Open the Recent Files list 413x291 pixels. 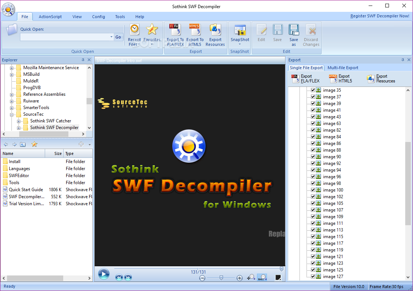click(x=134, y=35)
